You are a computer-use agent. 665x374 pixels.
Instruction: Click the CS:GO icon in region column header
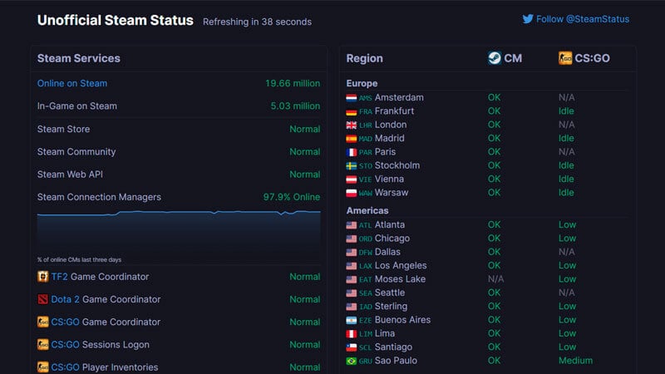point(565,58)
